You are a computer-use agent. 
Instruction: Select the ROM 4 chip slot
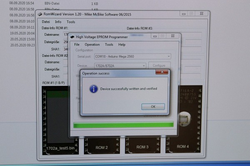[182, 146]
